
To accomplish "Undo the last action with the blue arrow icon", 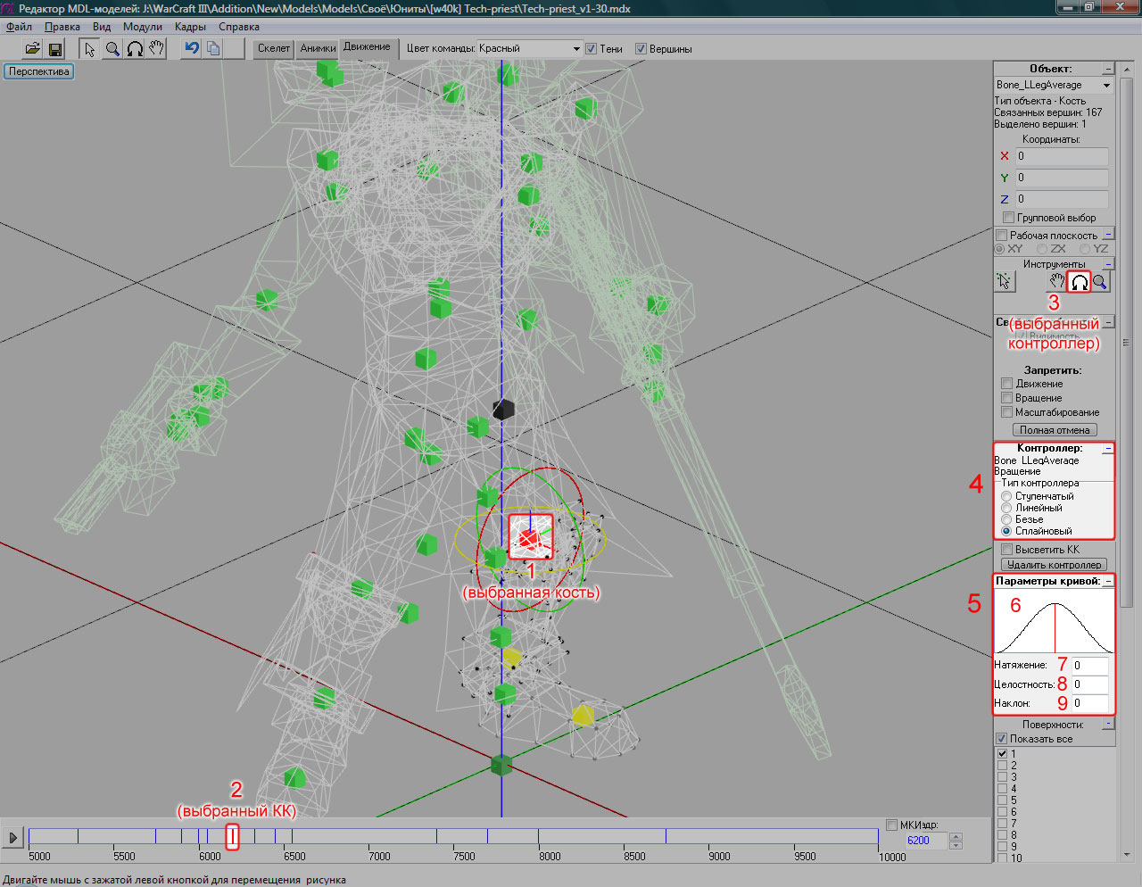I will (192, 49).
